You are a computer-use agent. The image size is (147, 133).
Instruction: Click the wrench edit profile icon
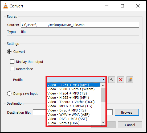112,80
